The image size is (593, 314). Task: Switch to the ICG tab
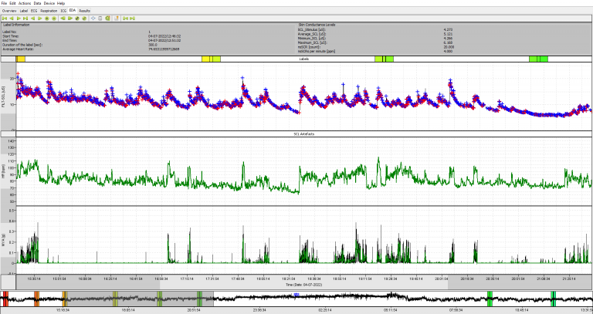pos(63,11)
